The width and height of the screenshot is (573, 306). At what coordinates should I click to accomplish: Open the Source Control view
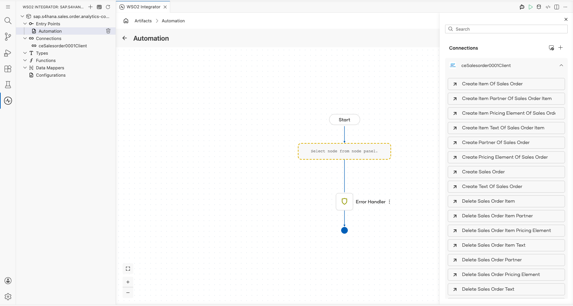[x=8, y=37]
